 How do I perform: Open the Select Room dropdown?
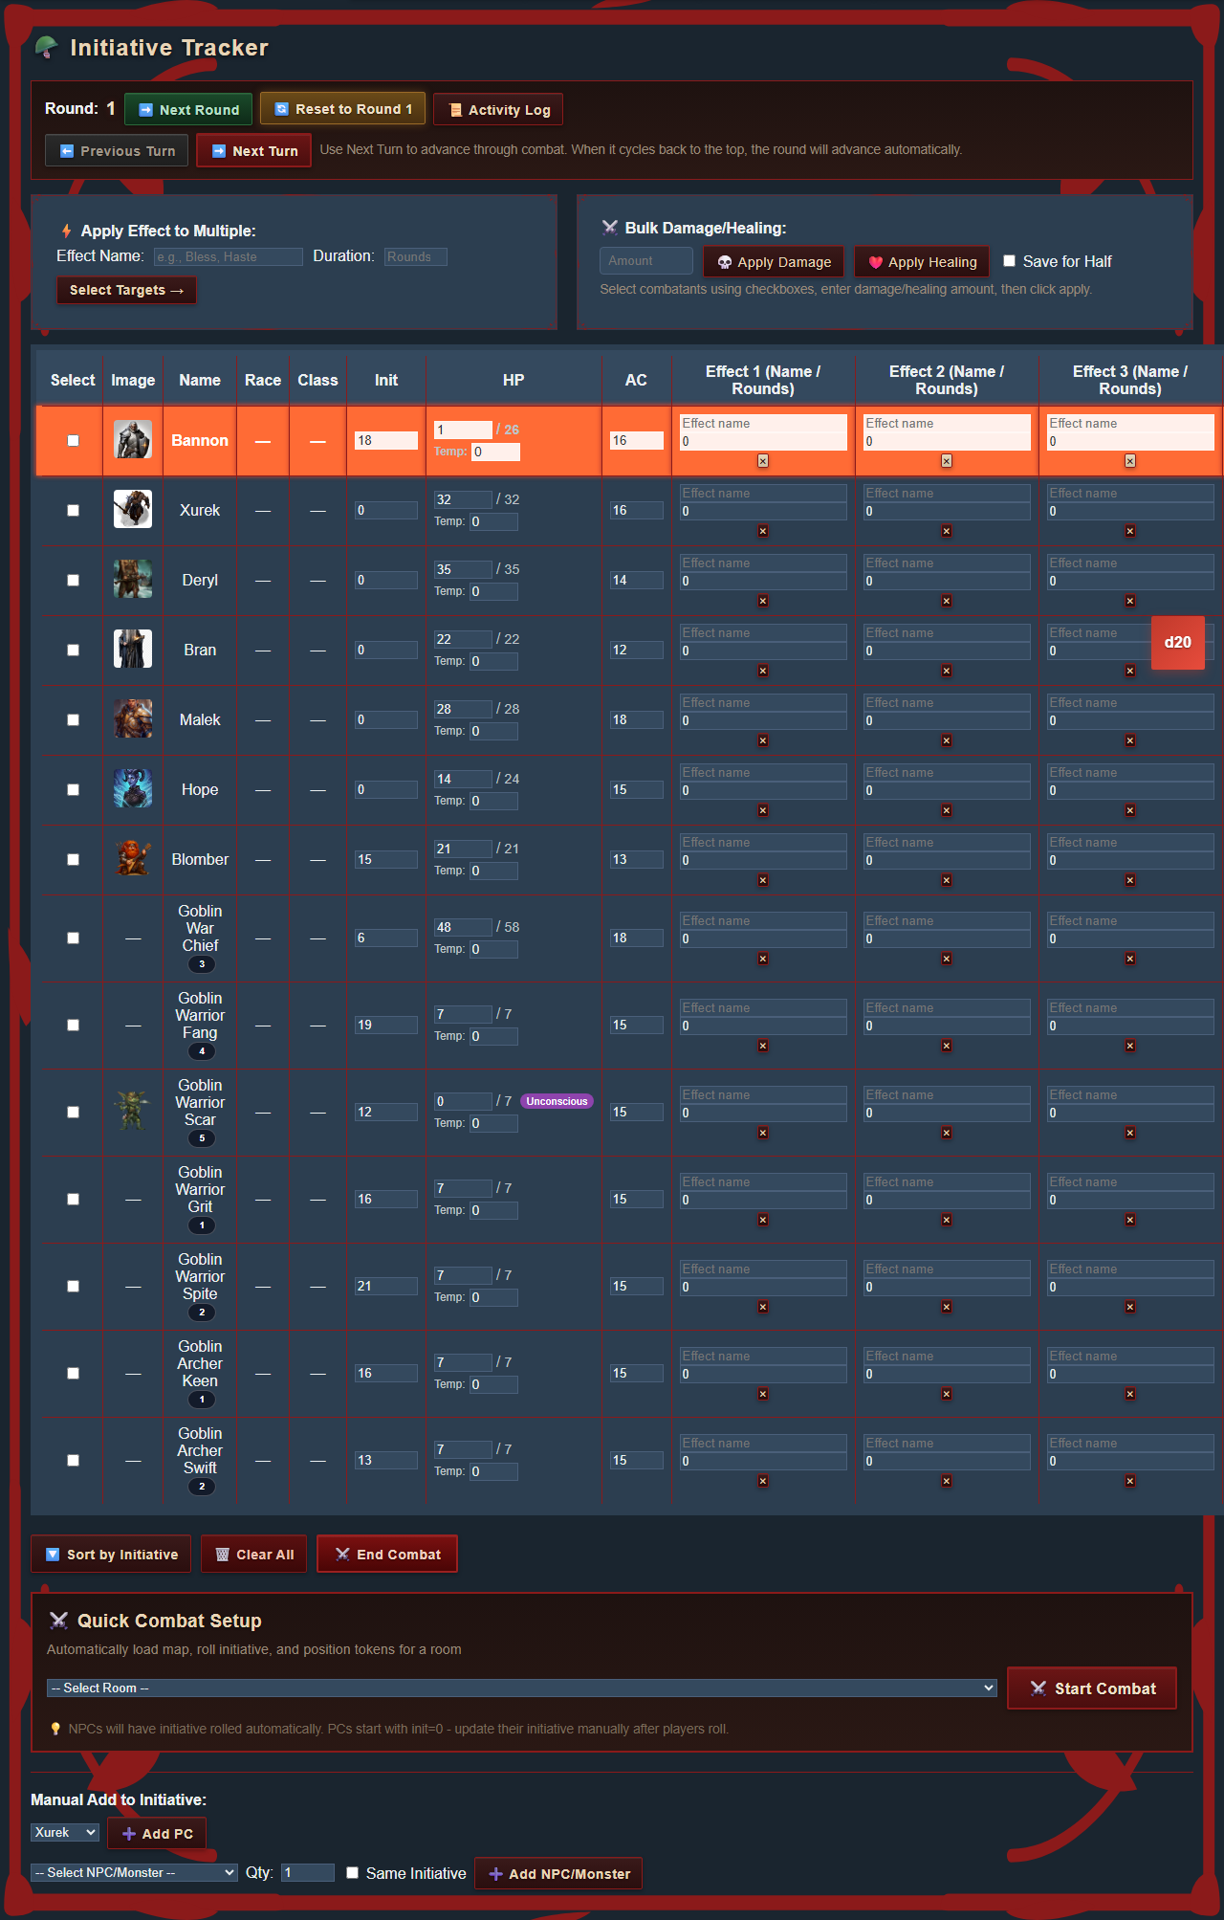[522, 1688]
